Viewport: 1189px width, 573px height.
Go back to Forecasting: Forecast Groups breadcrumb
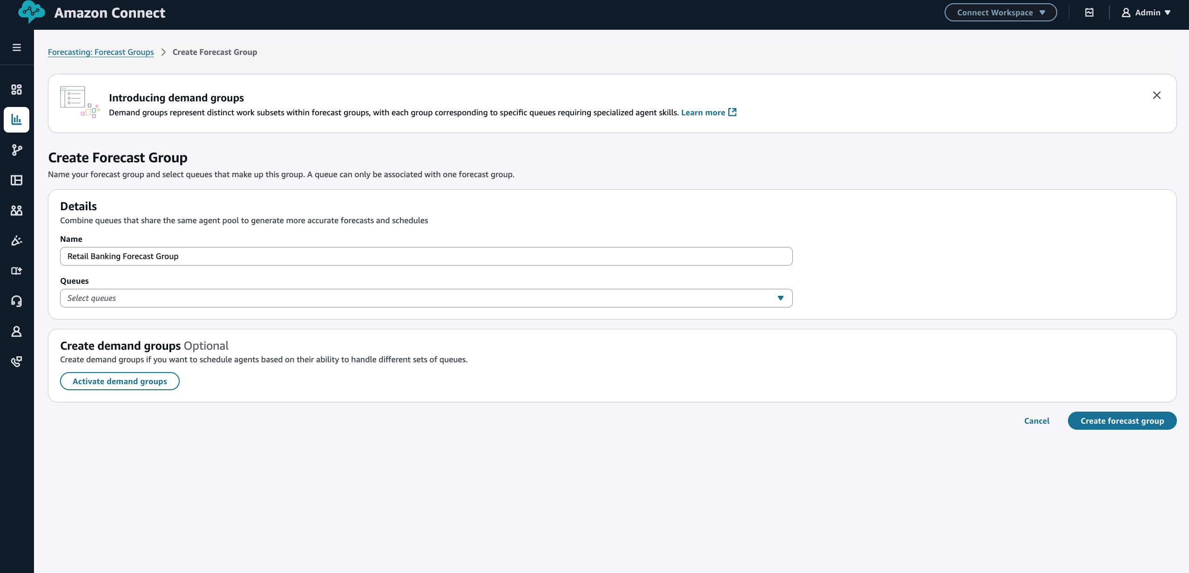click(x=101, y=52)
